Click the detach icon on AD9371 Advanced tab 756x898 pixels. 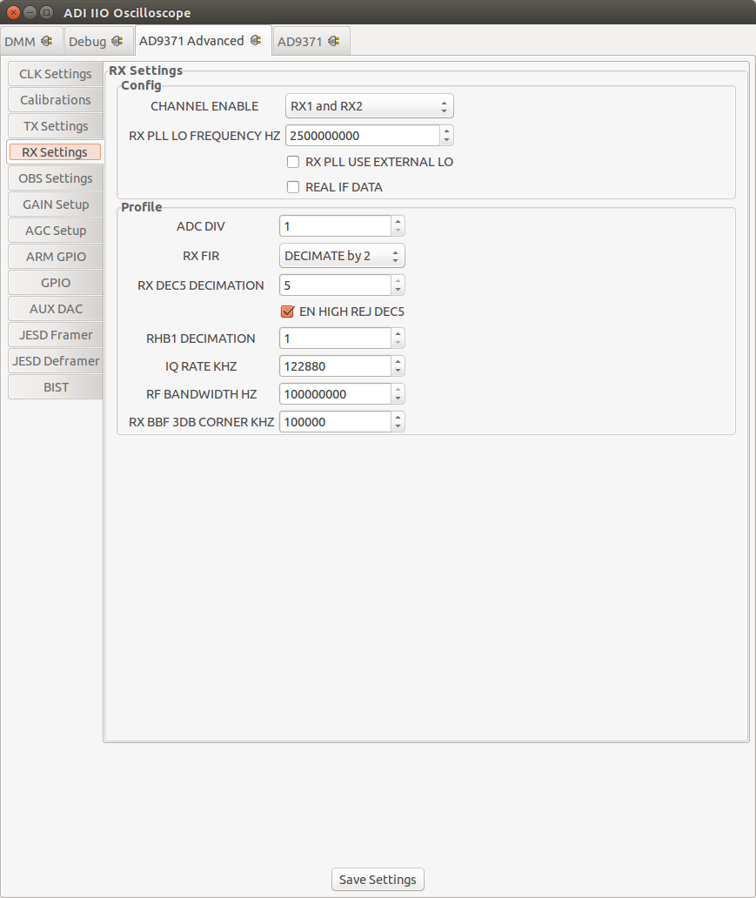tap(254, 40)
